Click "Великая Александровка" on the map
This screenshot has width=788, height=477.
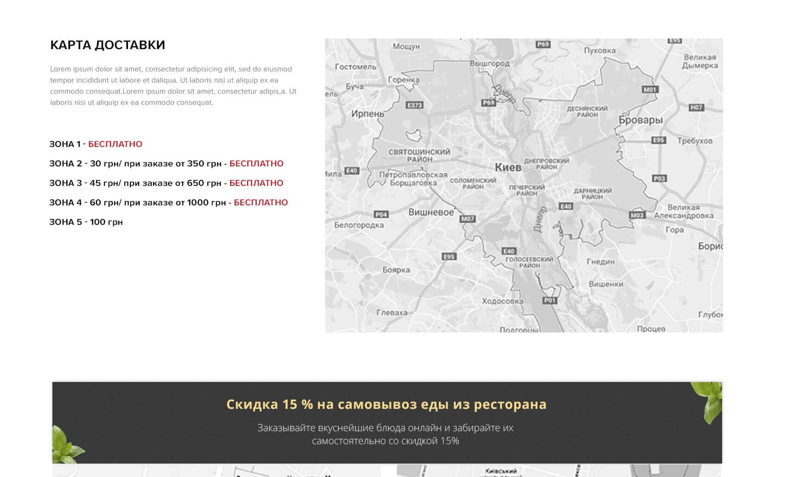pos(684,211)
